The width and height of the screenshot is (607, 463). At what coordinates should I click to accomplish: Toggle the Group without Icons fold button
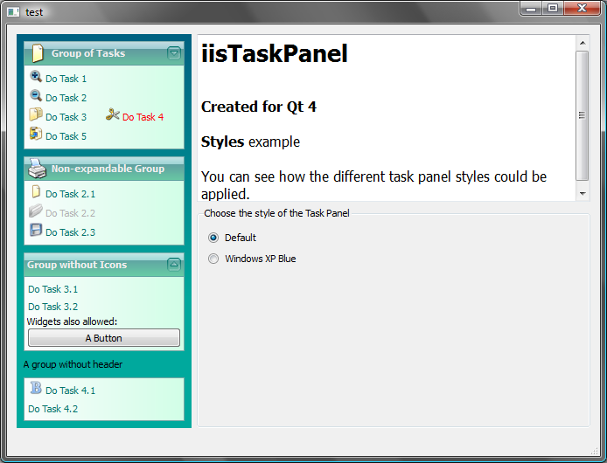pos(174,265)
